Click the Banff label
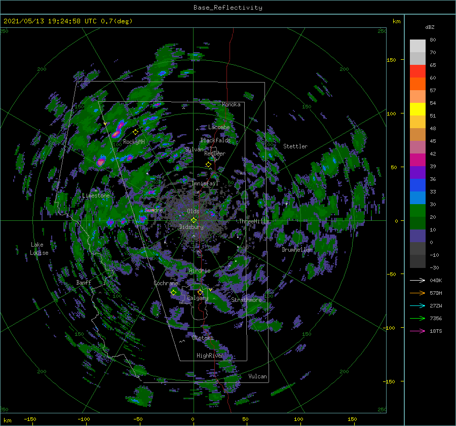 coord(84,283)
